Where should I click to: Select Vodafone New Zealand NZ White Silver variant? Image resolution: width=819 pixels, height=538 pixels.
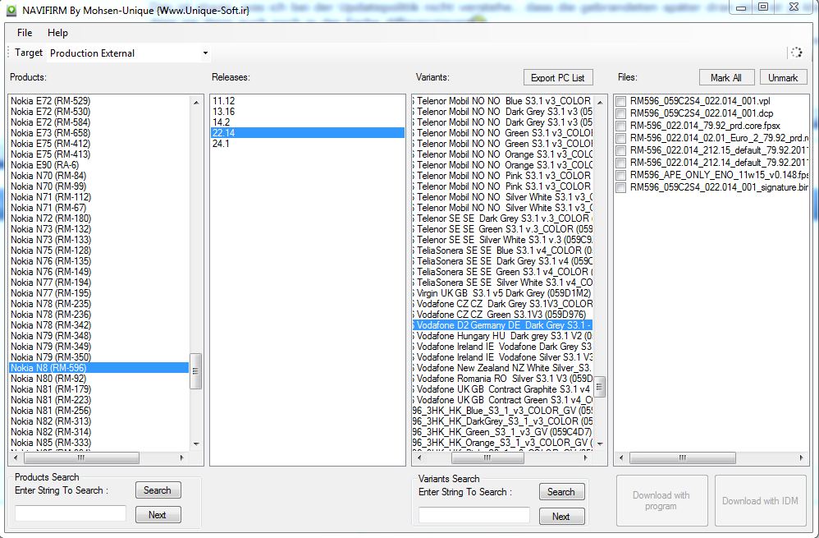[502, 367]
